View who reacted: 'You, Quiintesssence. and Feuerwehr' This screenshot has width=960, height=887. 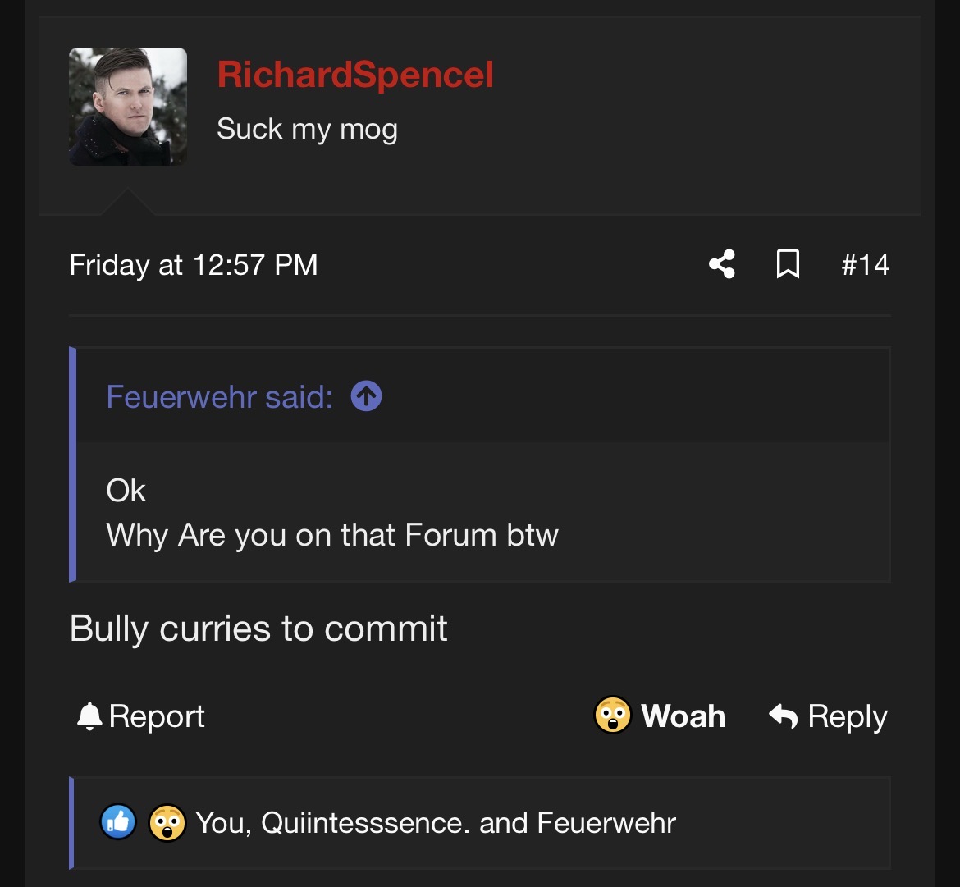435,822
